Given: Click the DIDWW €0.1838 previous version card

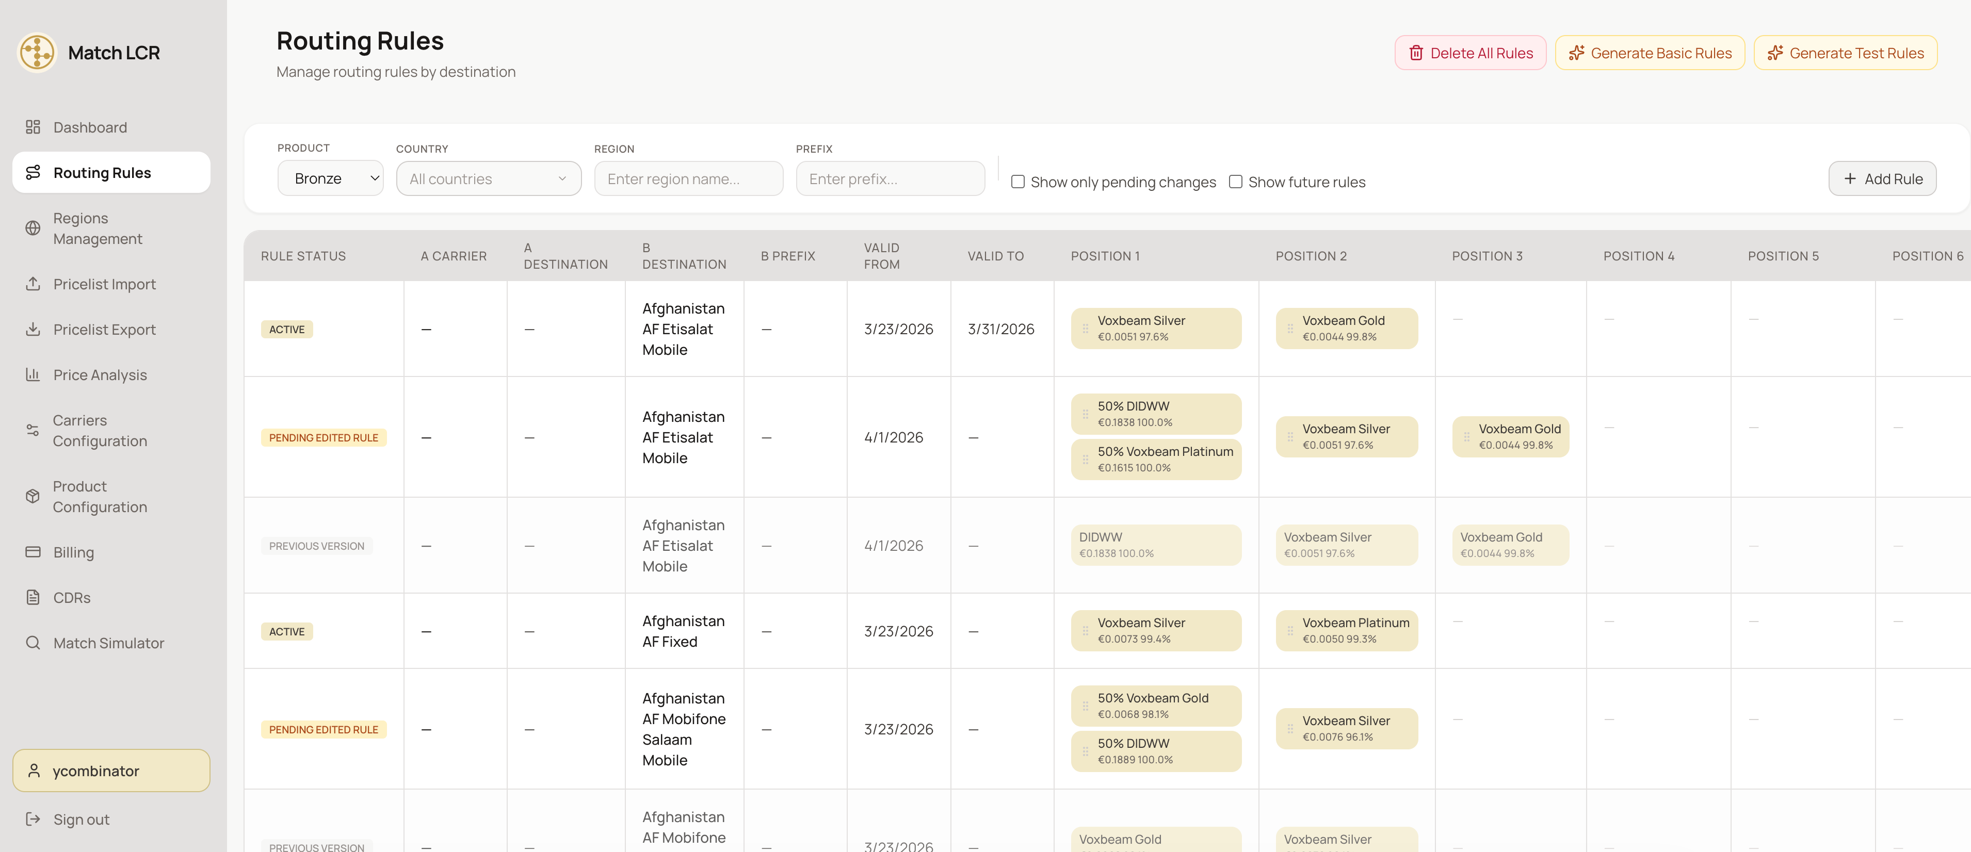Looking at the screenshot, I should click(x=1156, y=545).
